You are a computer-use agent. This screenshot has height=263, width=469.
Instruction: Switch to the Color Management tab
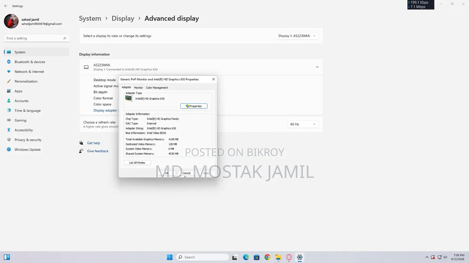coord(157,88)
